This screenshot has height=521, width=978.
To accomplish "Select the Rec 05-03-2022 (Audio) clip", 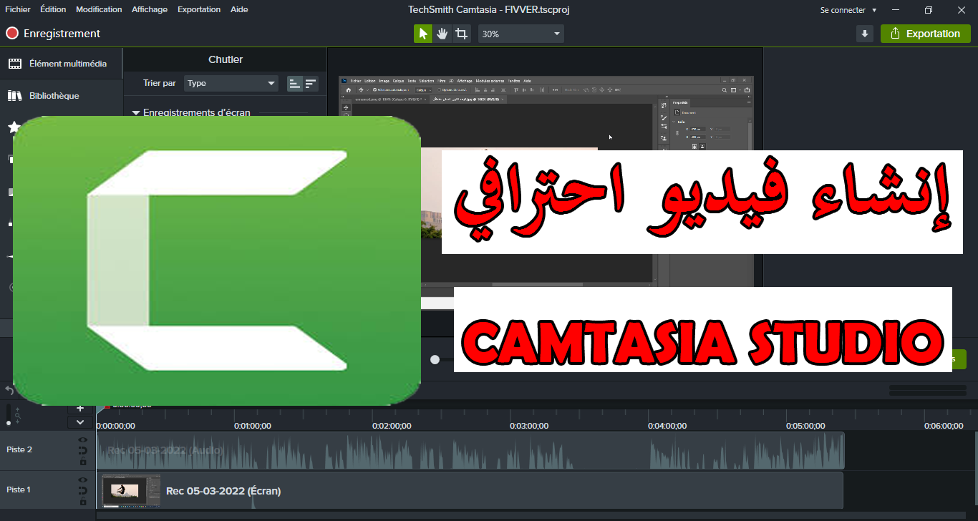I will tap(472, 451).
